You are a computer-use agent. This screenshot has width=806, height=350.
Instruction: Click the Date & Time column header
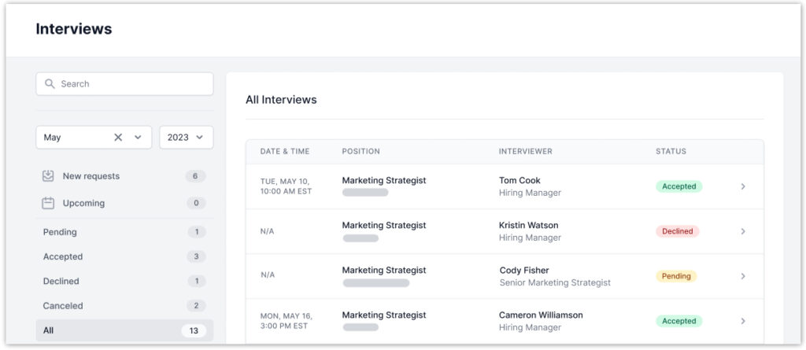[x=285, y=152]
